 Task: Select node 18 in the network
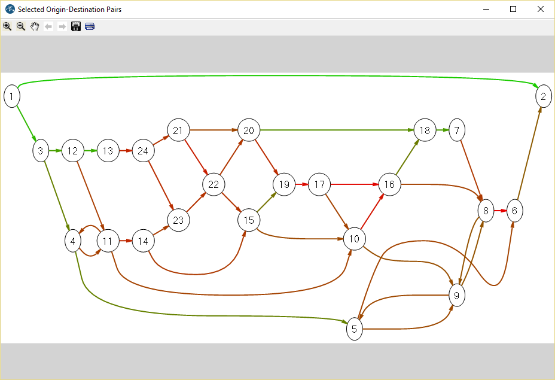425,130
